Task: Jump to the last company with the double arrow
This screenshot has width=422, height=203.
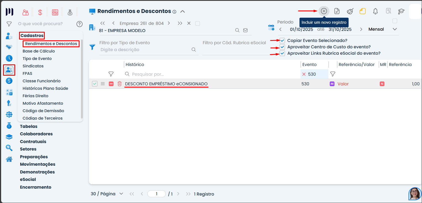Action: pos(180,23)
